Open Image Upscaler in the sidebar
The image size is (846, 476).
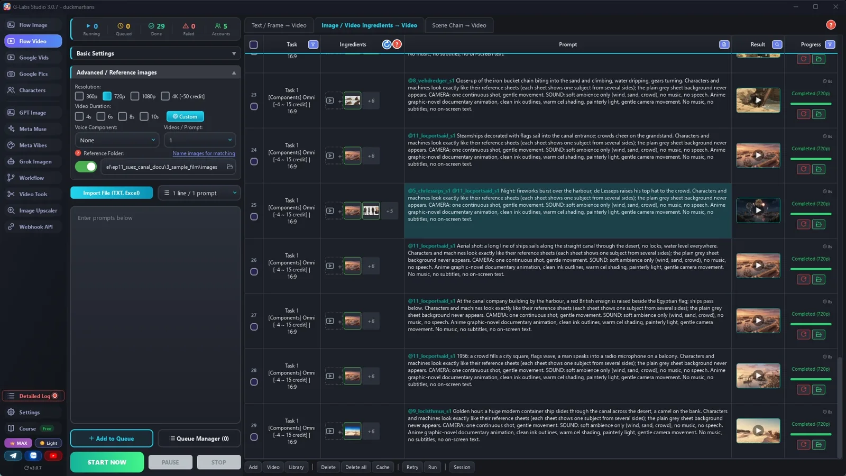point(33,210)
